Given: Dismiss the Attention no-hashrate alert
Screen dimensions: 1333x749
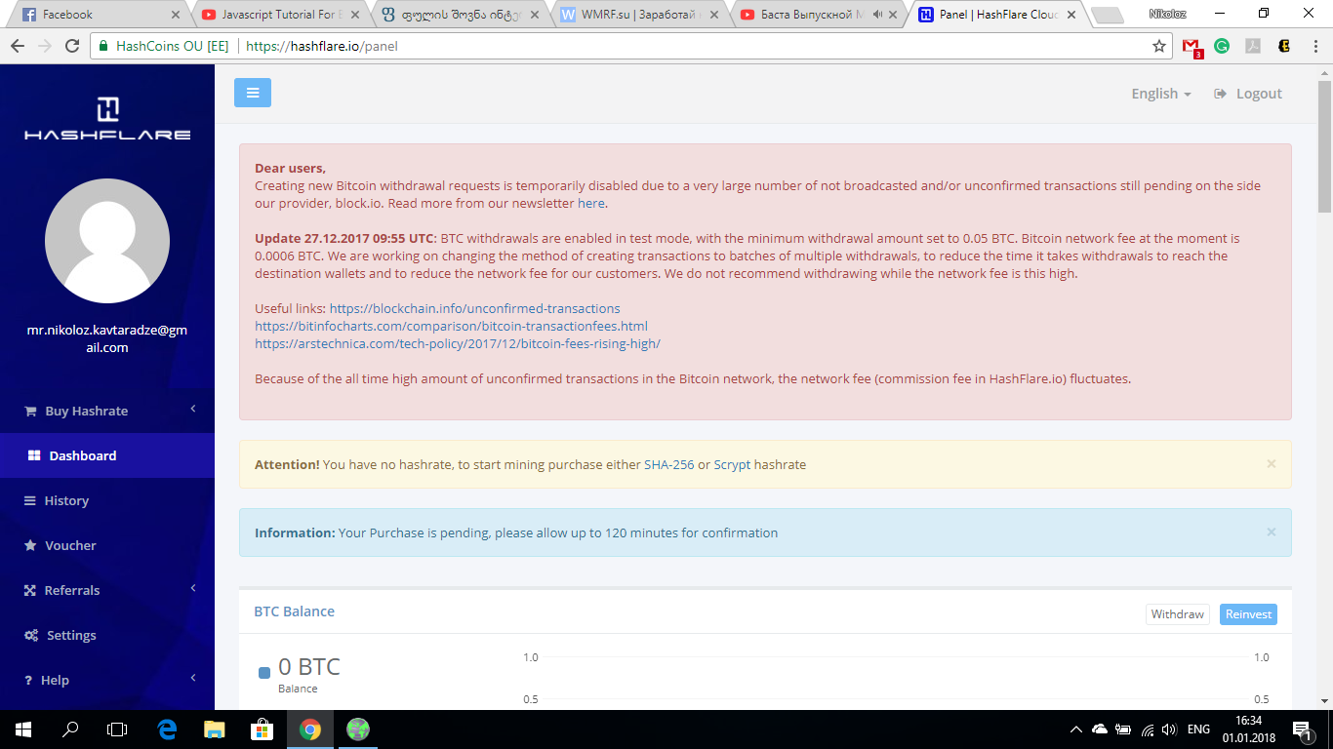Looking at the screenshot, I should click(1271, 464).
